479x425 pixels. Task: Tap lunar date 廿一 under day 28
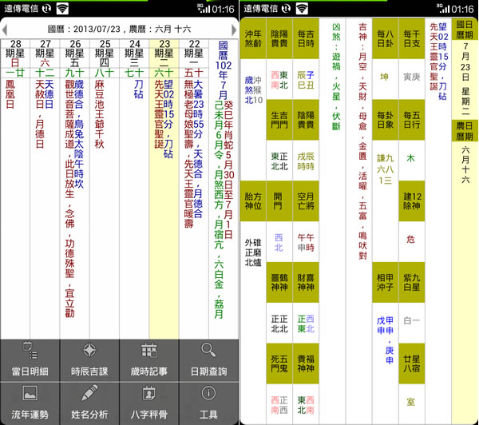click(15, 73)
